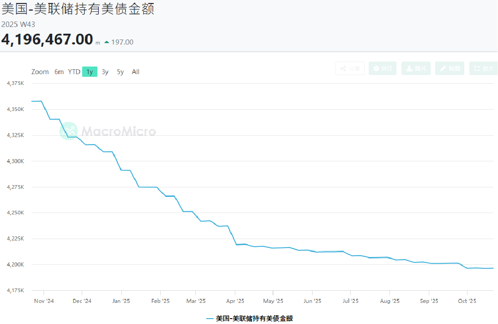Open the 制图 pencil chart editor
Viewport: 498px width, 324px height.
pyautogui.click(x=450, y=68)
